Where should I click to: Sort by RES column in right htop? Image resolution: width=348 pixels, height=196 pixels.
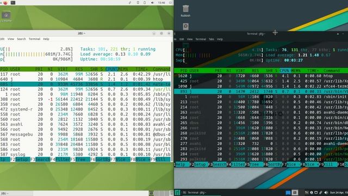point(255,71)
